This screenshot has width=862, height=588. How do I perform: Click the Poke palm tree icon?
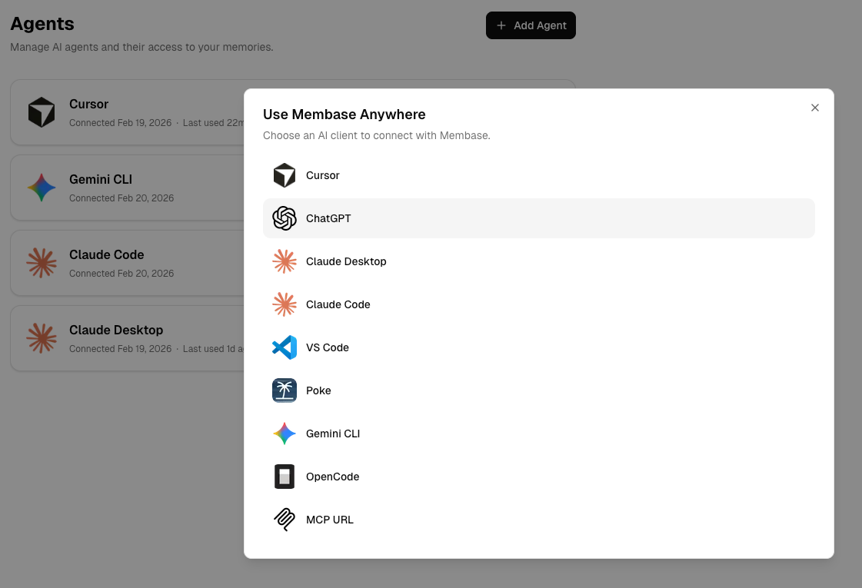(x=285, y=390)
